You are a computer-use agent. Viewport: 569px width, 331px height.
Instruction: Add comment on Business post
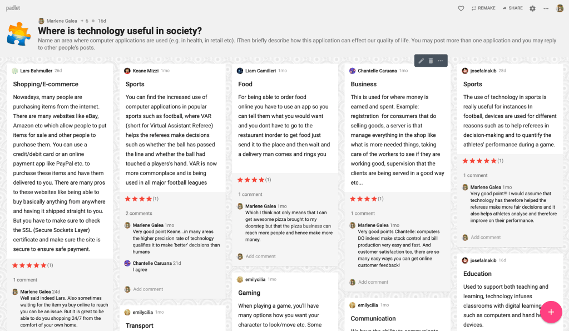point(373,282)
